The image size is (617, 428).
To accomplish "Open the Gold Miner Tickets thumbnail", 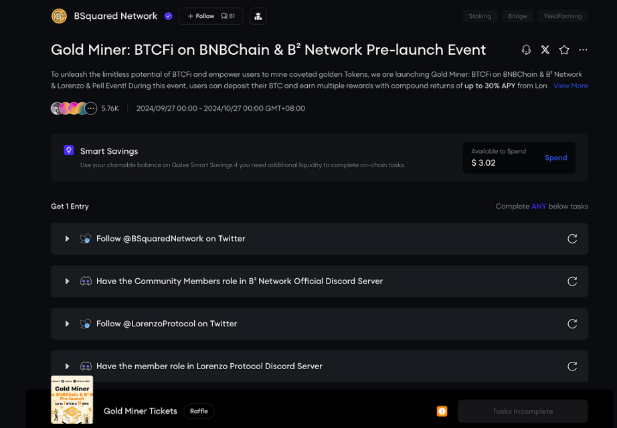I will [72, 400].
